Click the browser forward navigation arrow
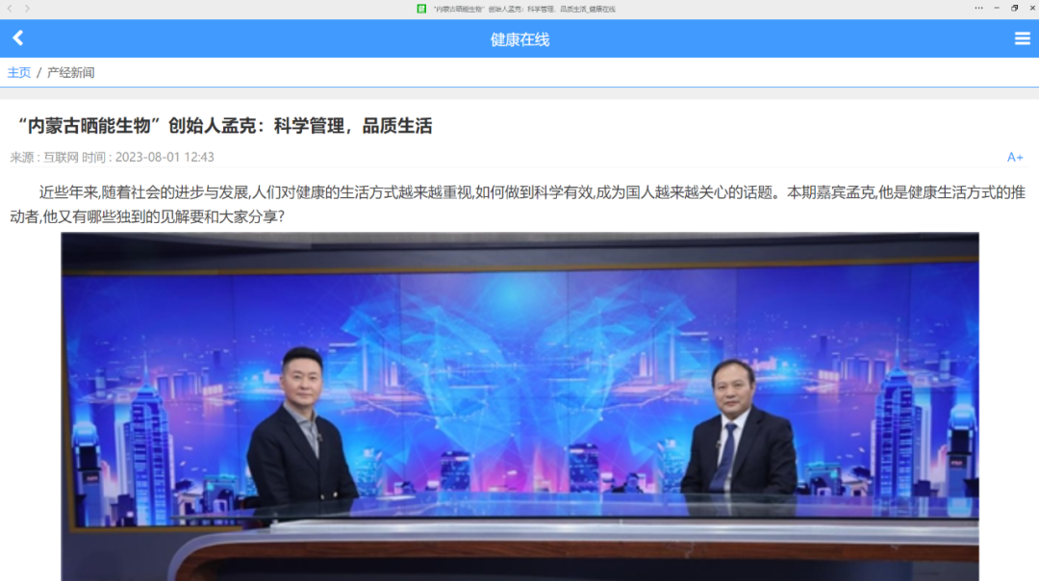1039x581 pixels. point(27,9)
